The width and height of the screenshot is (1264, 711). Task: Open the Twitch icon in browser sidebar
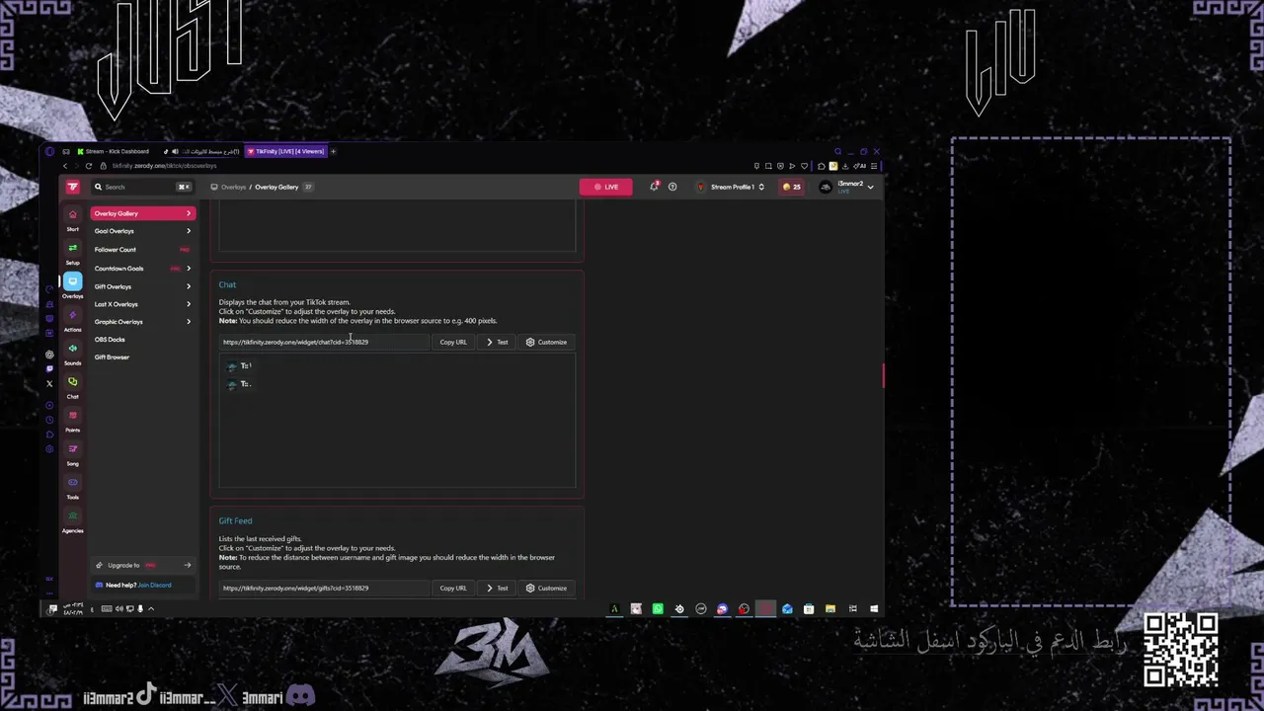49,369
